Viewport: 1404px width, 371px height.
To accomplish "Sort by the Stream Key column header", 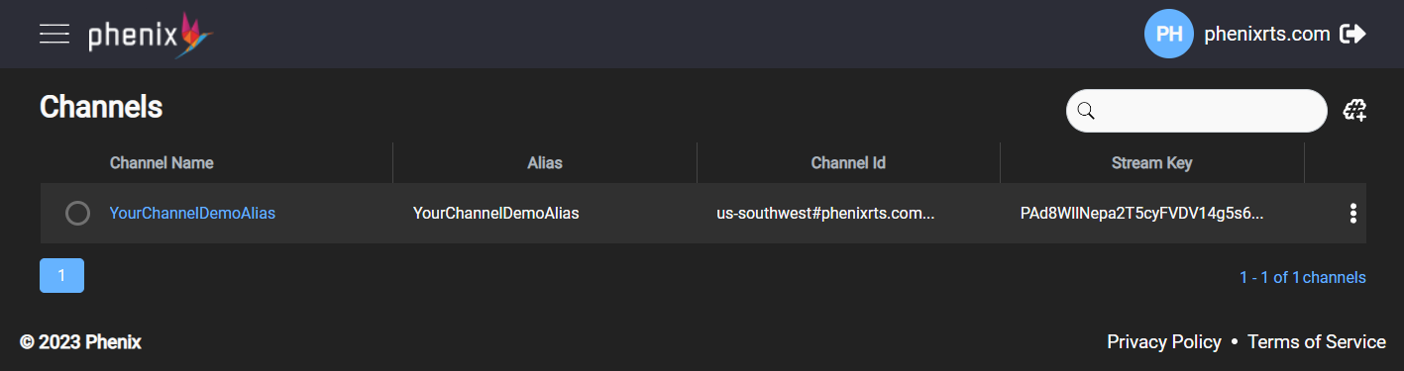I will tap(1152, 163).
